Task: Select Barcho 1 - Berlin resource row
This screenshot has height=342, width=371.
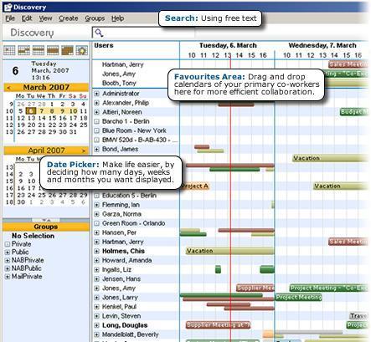Action: coord(126,121)
